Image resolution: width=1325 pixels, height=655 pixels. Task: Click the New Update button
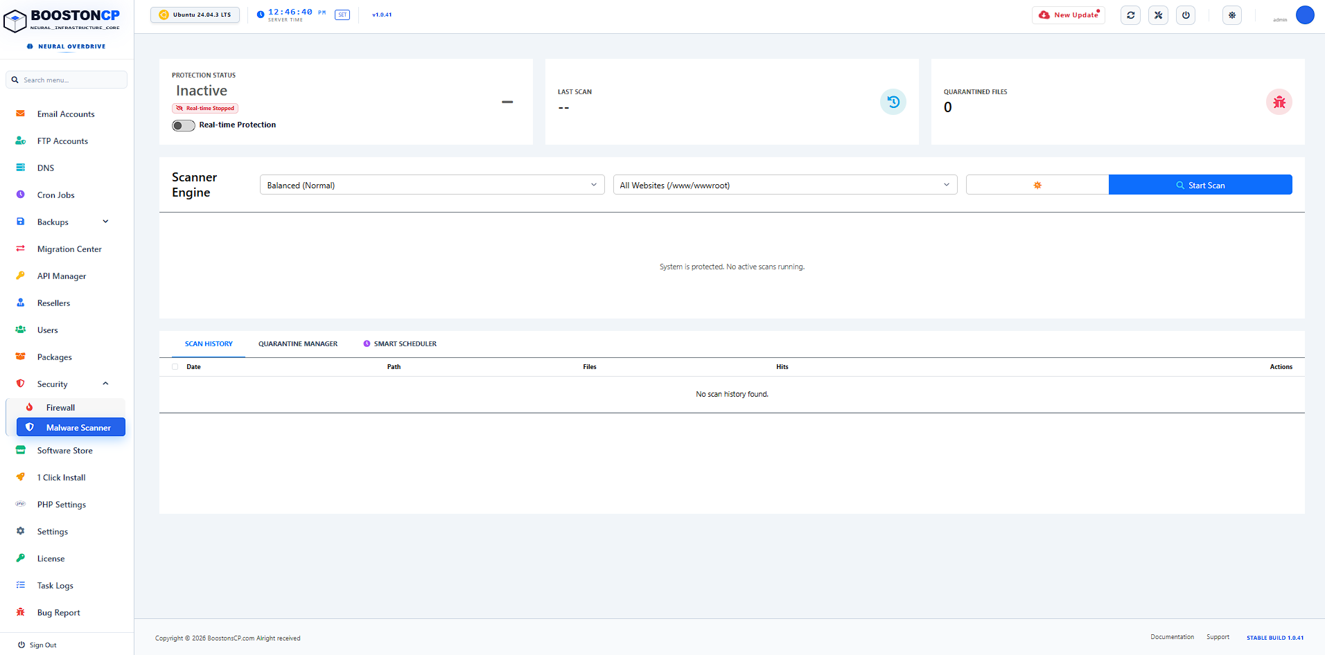1069,15
